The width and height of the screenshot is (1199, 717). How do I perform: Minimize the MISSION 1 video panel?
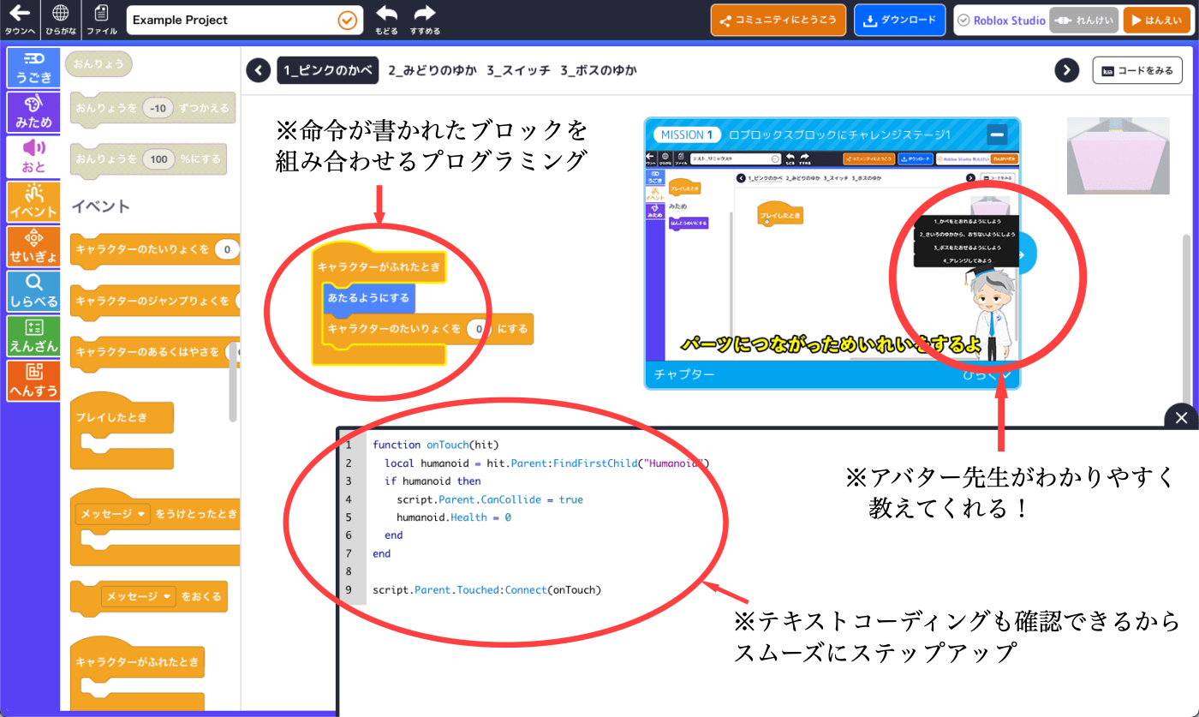tap(997, 134)
